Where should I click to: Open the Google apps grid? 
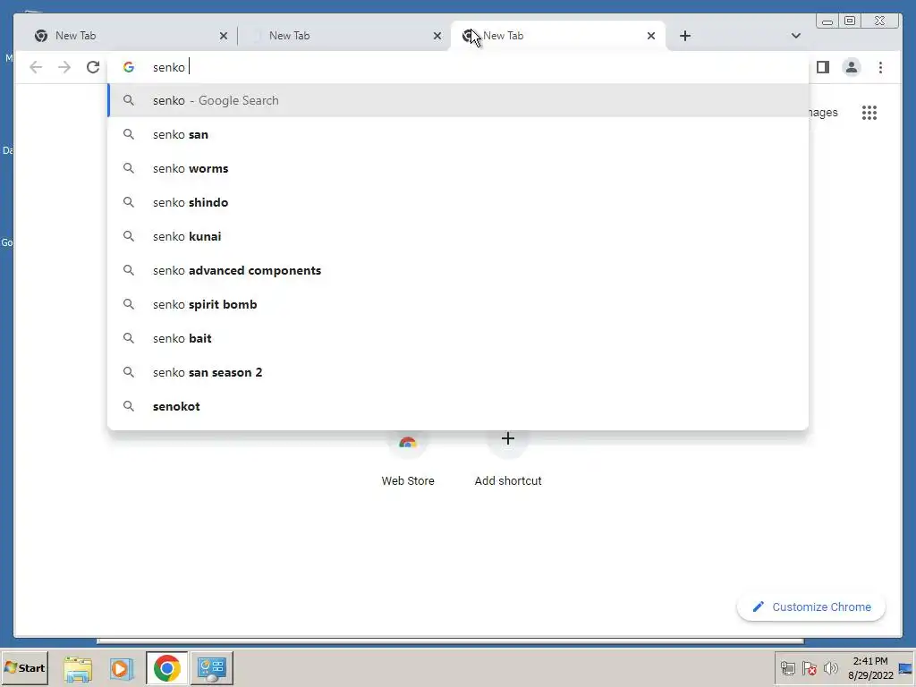coord(869,112)
